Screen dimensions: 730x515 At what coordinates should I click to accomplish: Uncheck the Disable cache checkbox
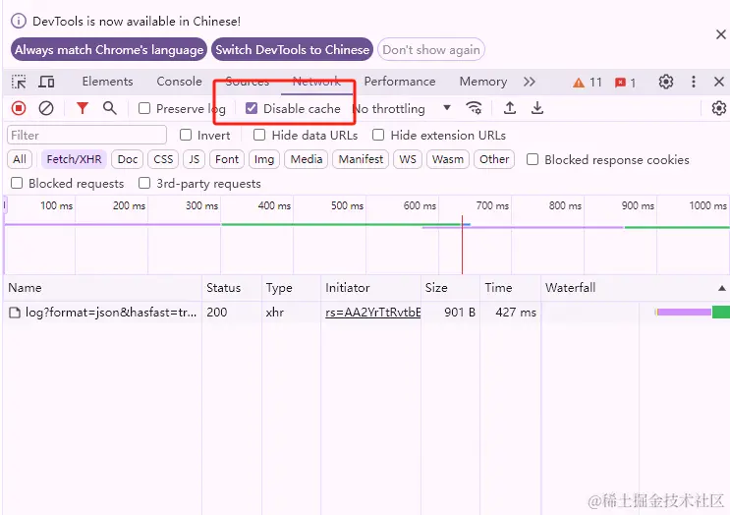point(252,108)
